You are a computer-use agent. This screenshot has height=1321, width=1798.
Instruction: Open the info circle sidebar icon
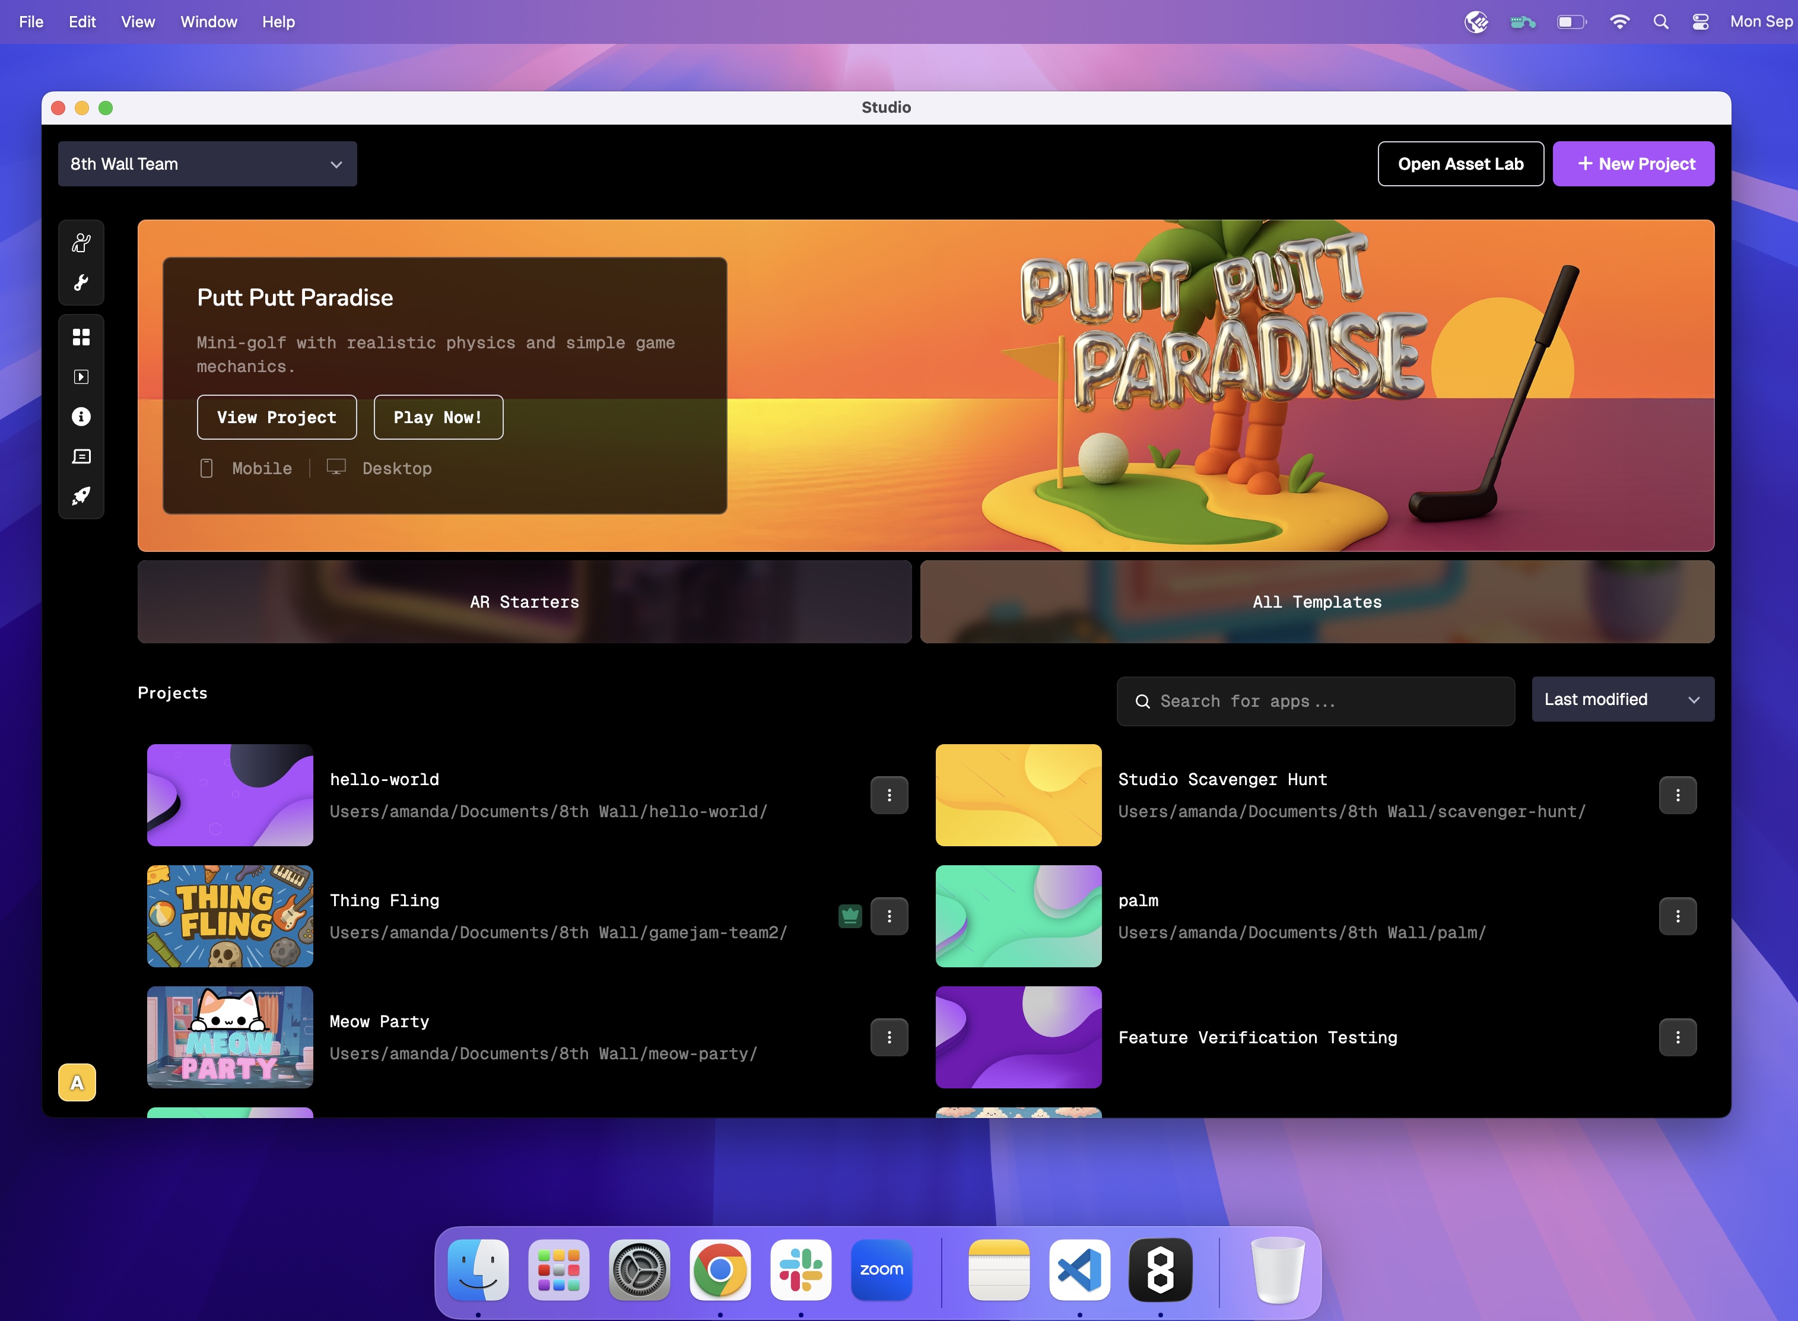pyautogui.click(x=81, y=417)
